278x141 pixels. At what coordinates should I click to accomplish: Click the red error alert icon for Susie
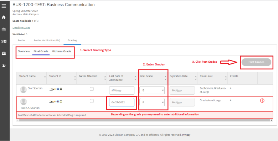tap(262, 100)
